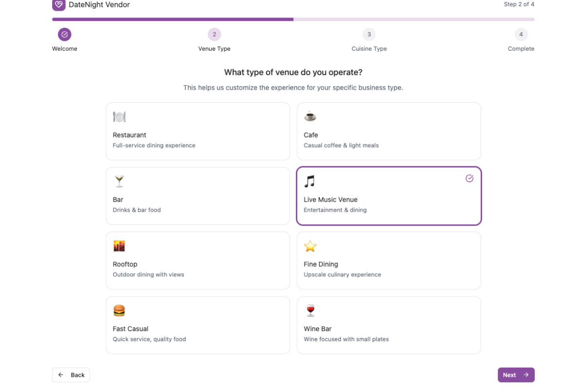Click the Rooftop cityscape icon
Screen dimensions: 585x390
tap(119, 246)
